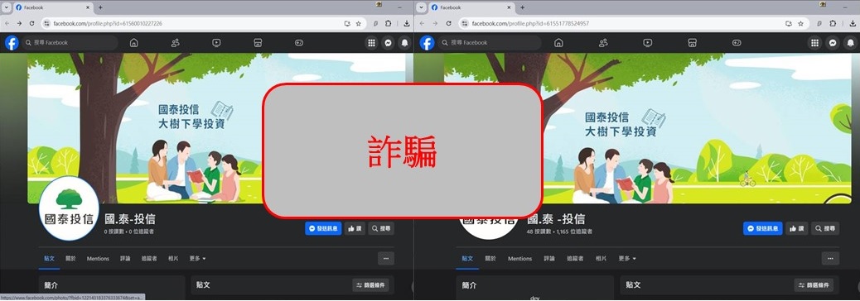This screenshot has width=860, height=301.
Task: Open Friends icon in right window
Action: [603, 43]
